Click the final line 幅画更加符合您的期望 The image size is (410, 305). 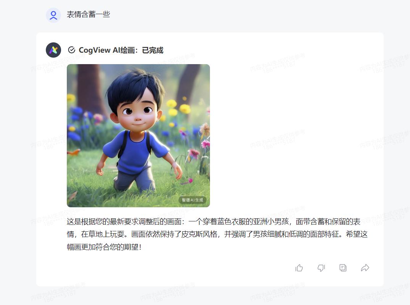[x=104, y=247]
